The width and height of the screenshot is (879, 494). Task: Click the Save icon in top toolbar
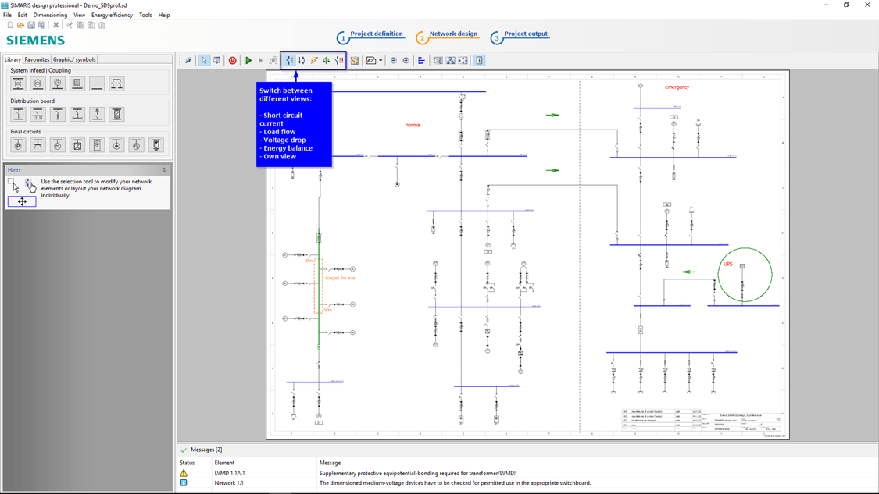pyautogui.click(x=31, y=25)
